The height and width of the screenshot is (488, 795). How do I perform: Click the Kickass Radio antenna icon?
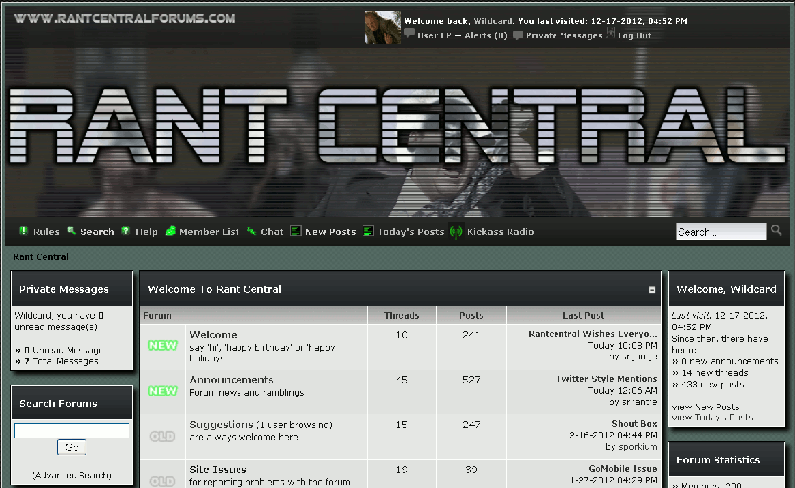pyautogui.click(x=456, y=232)
